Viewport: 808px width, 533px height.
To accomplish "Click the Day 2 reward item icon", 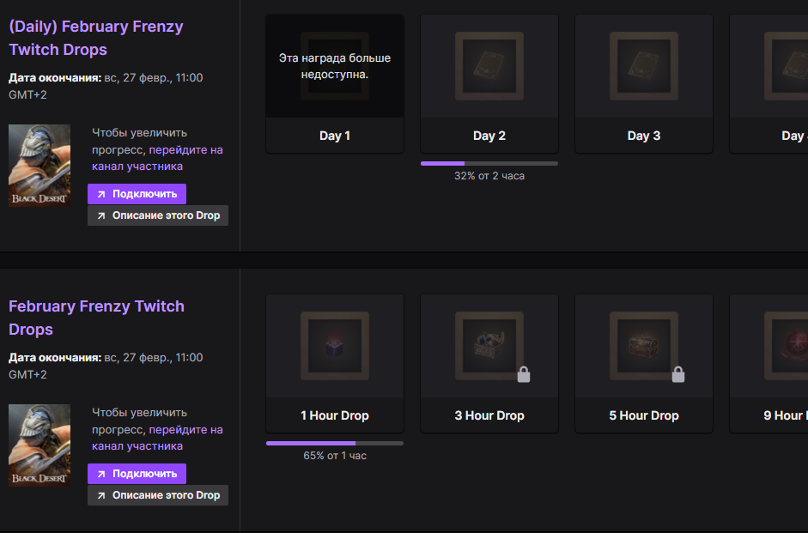I will point(489,66).
